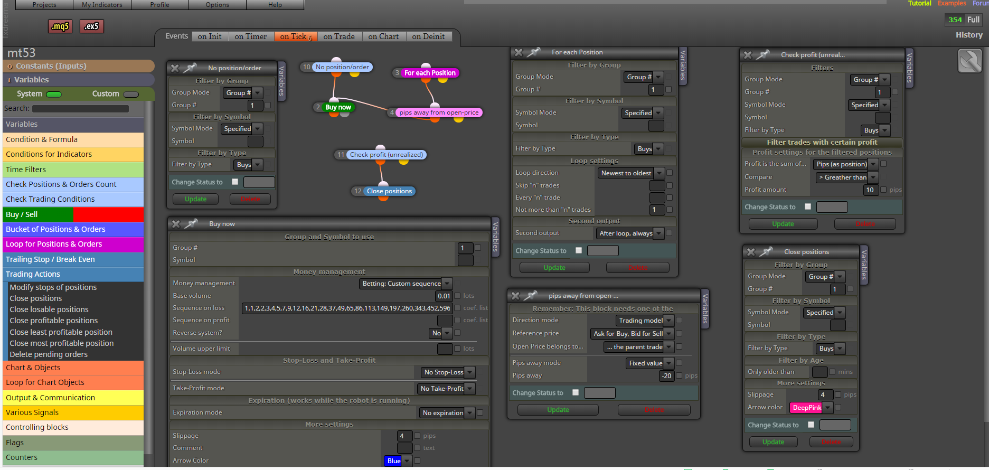The width and height of the screenshot is (989, 470).
Task: Switch to the on Timer event tab
Action: tap(251, 36)
